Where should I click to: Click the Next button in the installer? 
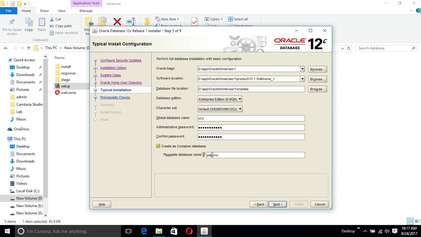[x=278, y=204]
